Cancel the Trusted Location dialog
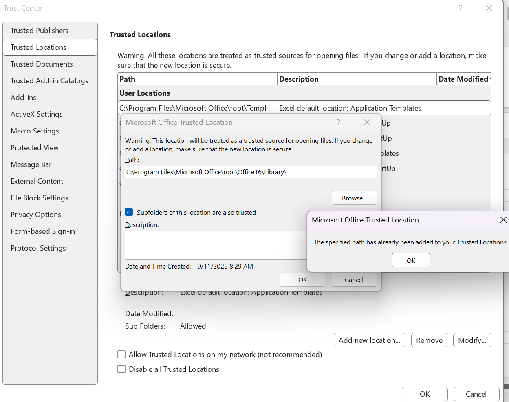Viewport: 509px width, 402px height. [x=354, y=280]
